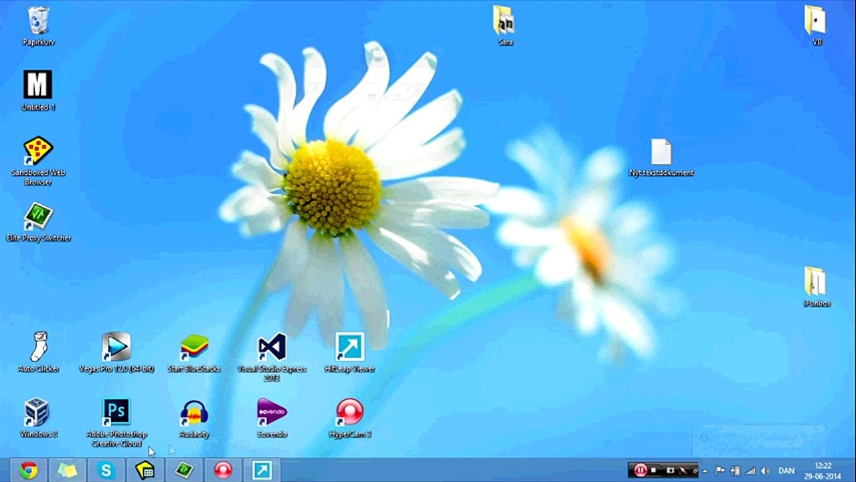
Task: Select the Windows 8 VirtualBox shortcut
Action: point(38,418)
